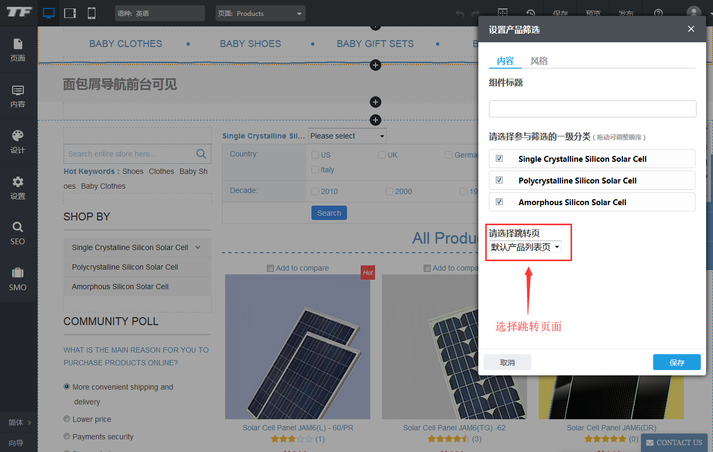This screenshot has width=713, height=452.
Task: Close the 设置产品筛选 dialog
Action: tap(691, 29)
